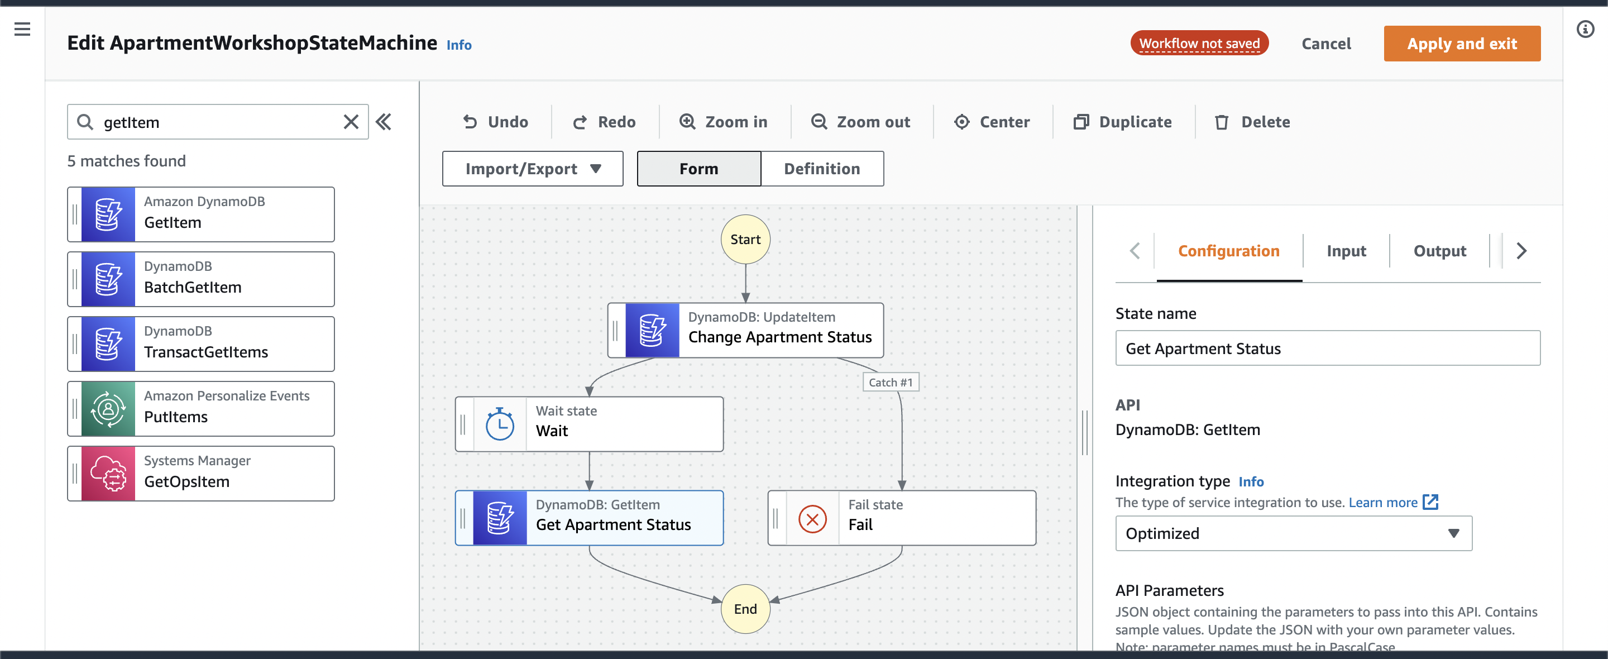Select the Systems Manager GetOpsItem icon
The height and width of the screenshot is (659, 1608).
(x=108, y=474)
